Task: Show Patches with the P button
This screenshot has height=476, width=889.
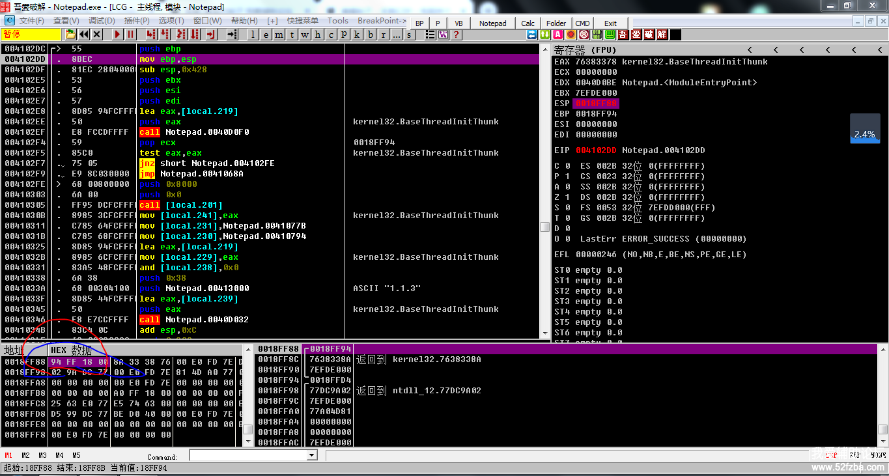Action: [344, 35]
